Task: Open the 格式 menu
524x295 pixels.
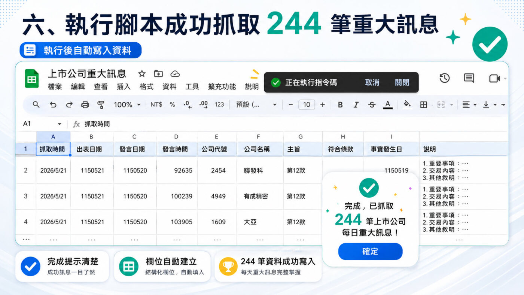Action: [x=146, y=87]
